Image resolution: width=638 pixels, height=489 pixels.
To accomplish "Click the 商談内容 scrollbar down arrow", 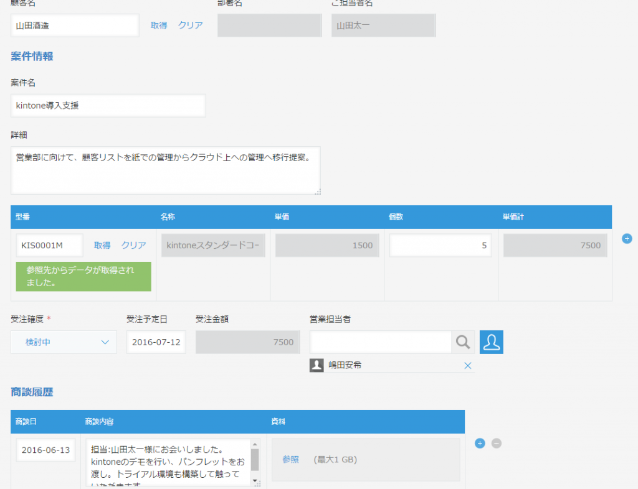I will click(255, 482).
